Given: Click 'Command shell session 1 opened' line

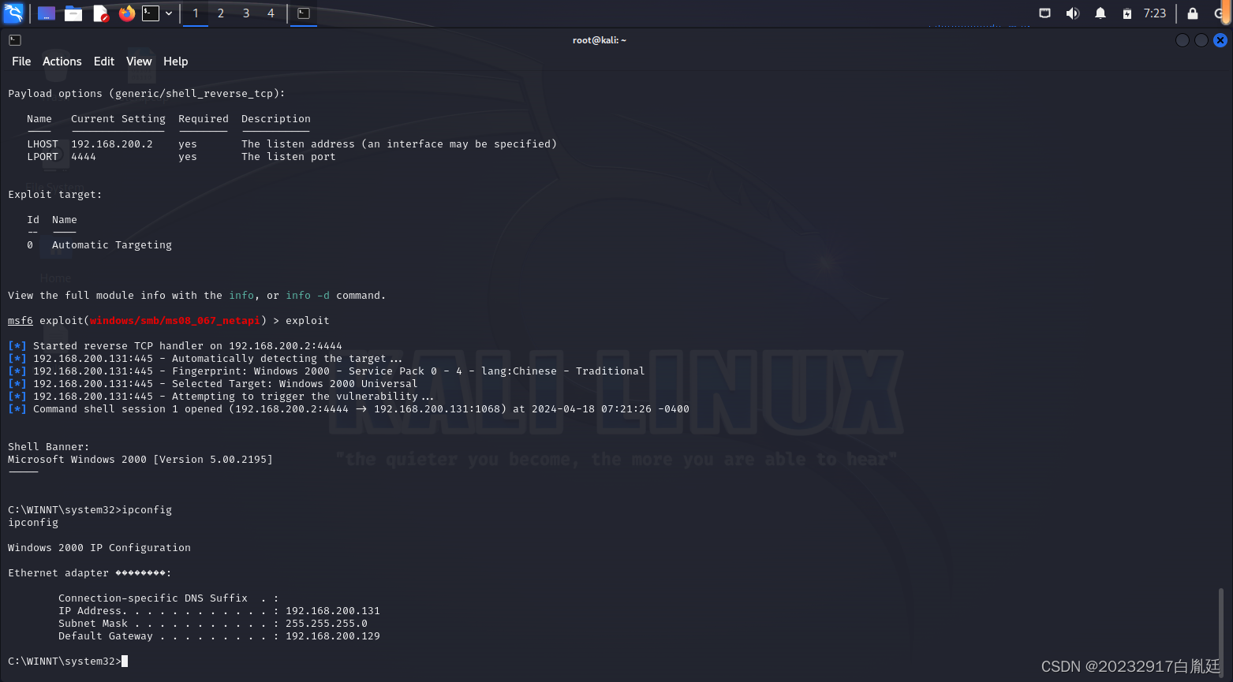Looking at the screenshot, I should [x=349, y=409].
